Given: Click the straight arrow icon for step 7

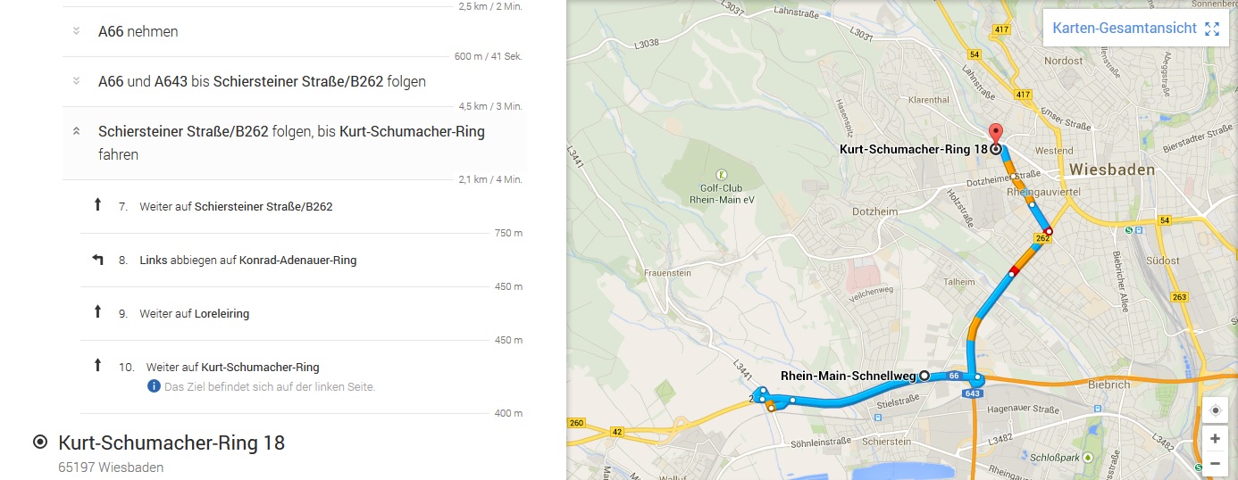Looking at the screenshot, I should (97, 206).
